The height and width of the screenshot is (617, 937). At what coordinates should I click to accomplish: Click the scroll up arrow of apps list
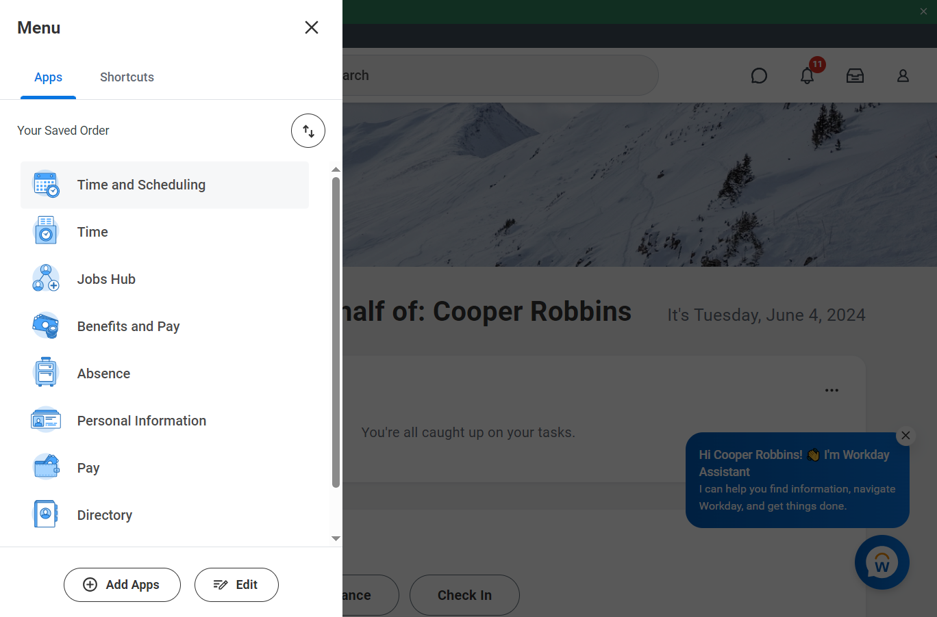[336, 170]
